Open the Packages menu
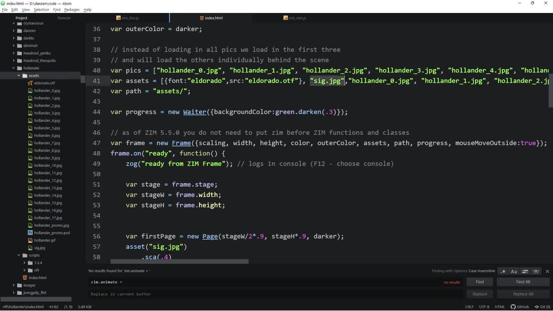This screenshot has height=311, width=553. 72,10
